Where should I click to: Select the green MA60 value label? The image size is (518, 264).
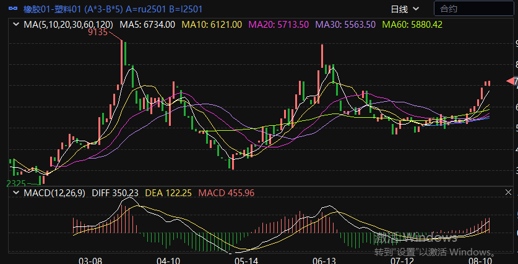[412, 25]
